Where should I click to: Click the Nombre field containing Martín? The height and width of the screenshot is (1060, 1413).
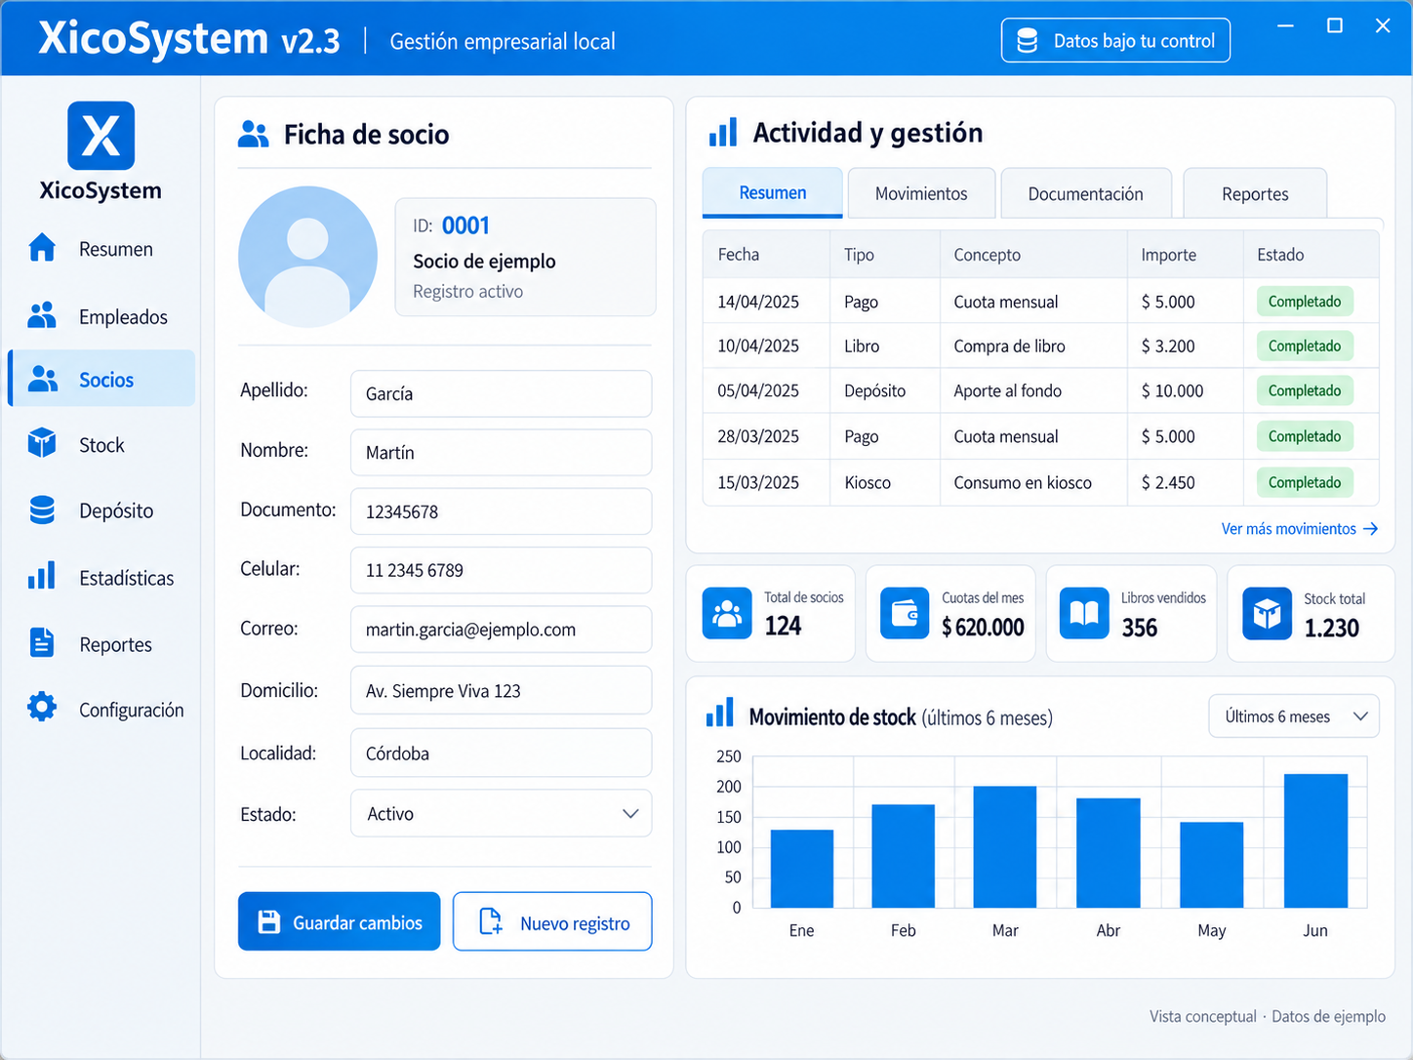pos(501,452)
